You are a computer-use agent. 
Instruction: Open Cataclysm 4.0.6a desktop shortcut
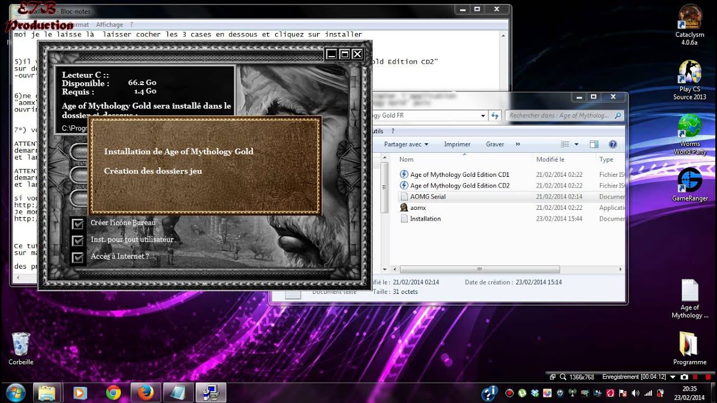click(x=690, y=25)
